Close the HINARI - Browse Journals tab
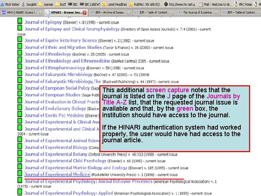Image resolution: width=261 pixels, height=196 pixels. tap(84, 12)
